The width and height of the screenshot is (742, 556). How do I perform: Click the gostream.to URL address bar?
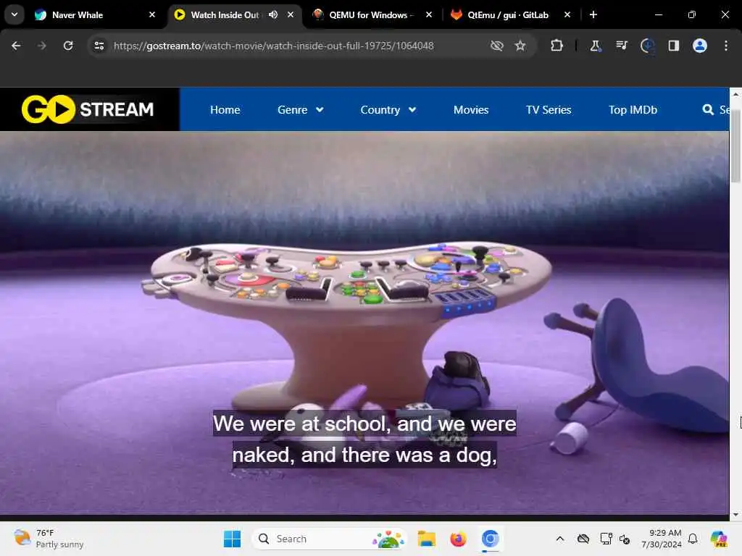click(x=273, y=46)
